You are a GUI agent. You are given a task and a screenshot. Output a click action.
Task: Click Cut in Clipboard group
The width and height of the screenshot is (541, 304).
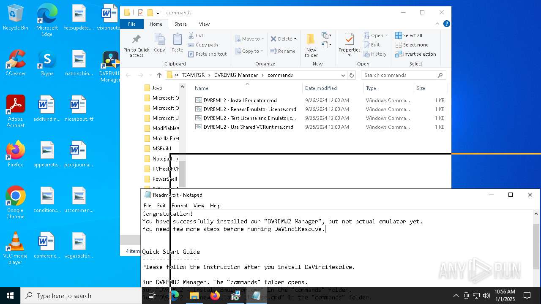(196, 35)
